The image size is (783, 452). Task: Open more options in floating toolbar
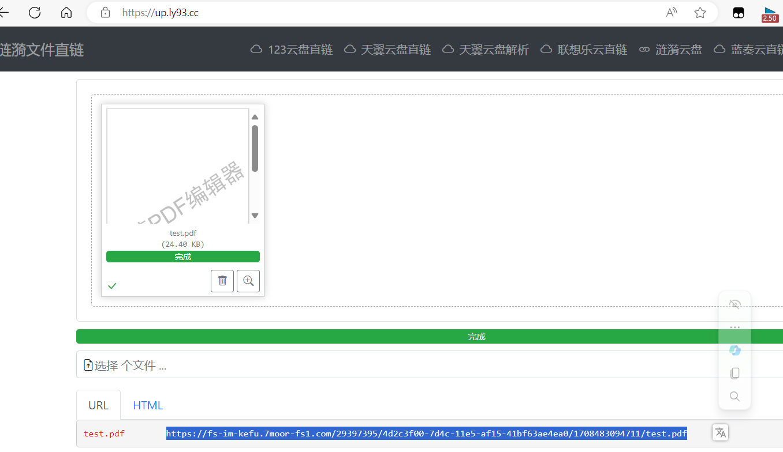[734, 327]
